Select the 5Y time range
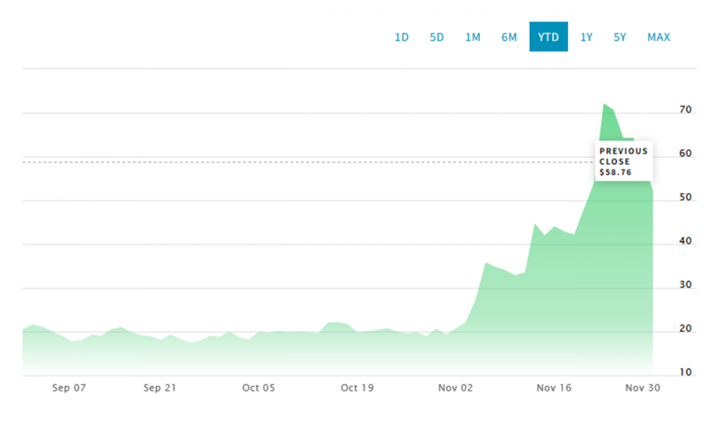Screen dimensions: 724x424 pos(620,37)
